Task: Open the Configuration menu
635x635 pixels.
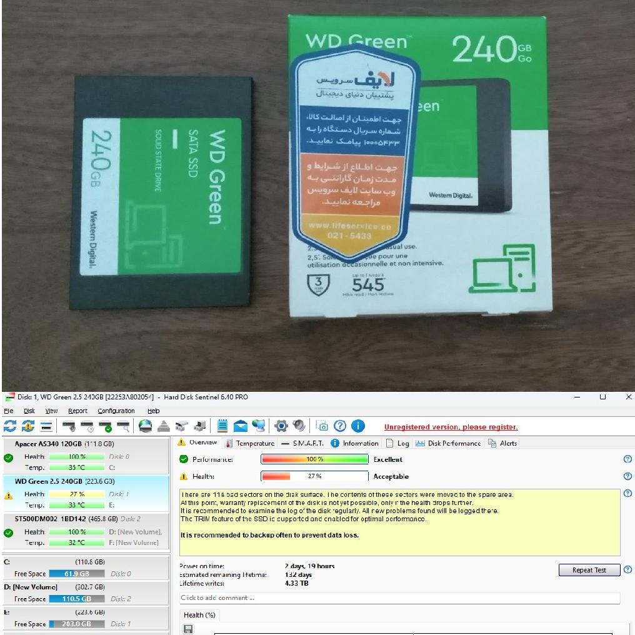Action: tap(116, 411)
